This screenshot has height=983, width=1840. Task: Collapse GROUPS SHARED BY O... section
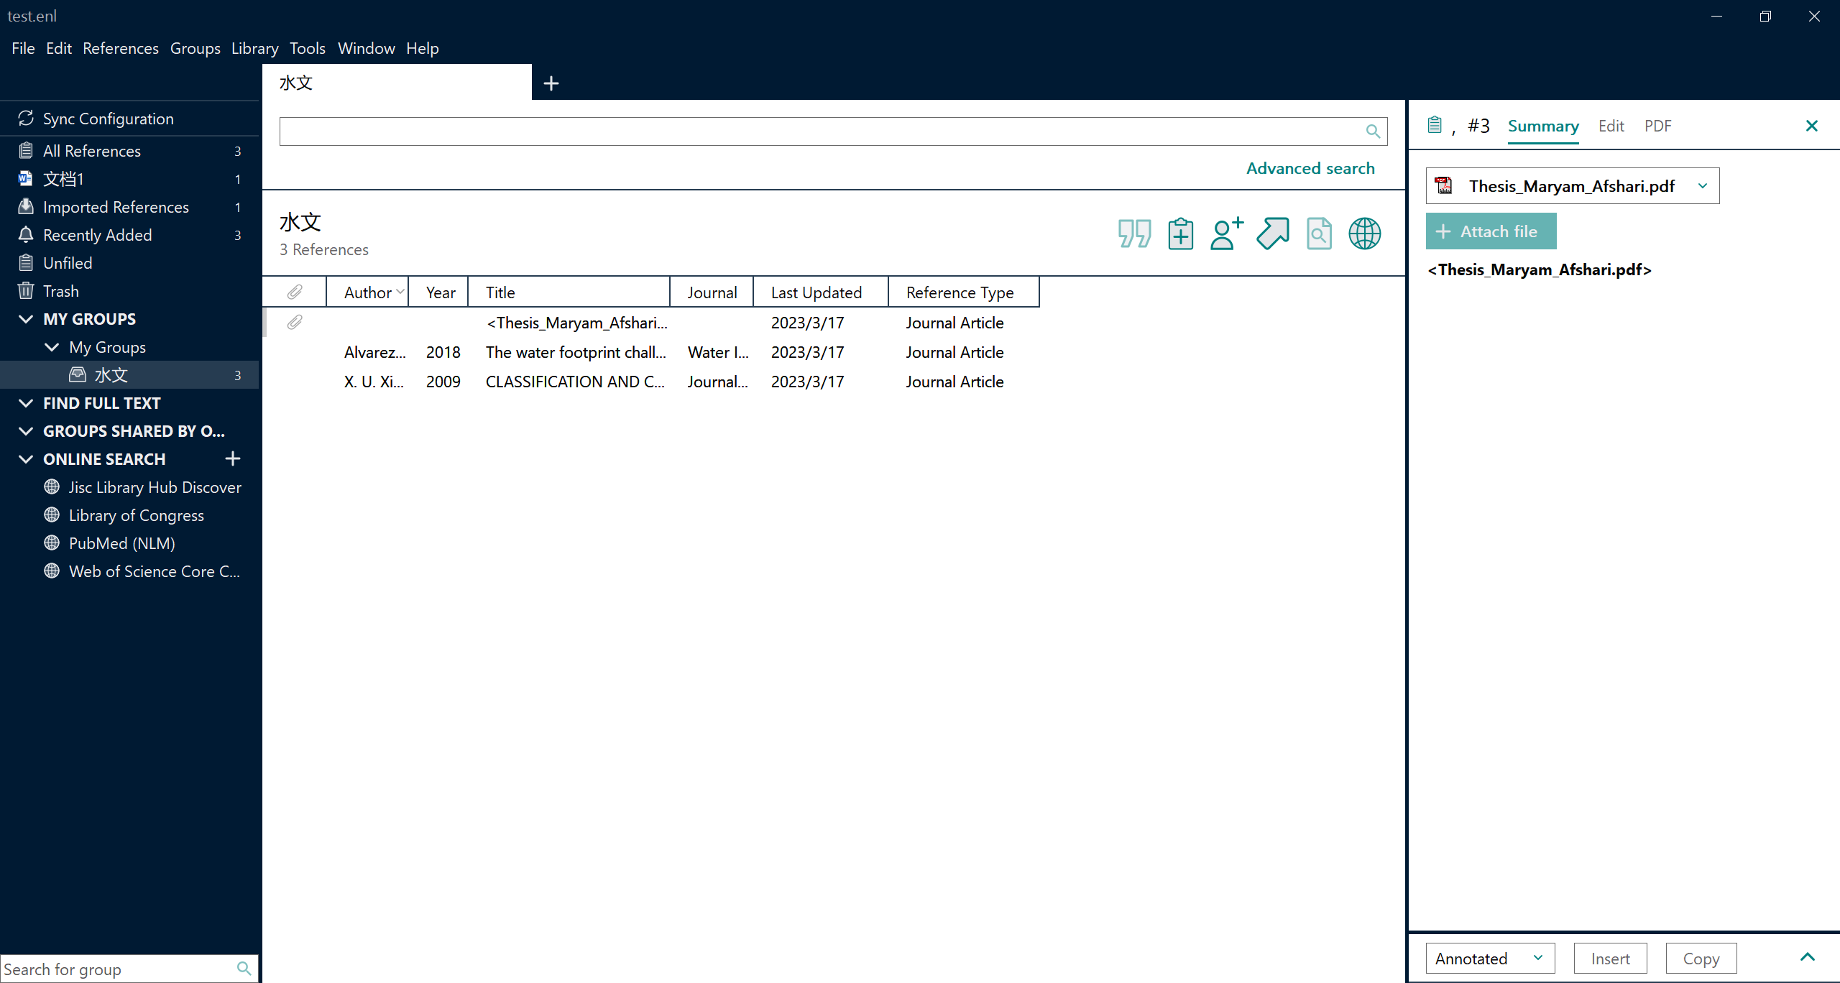pos(26,430)
